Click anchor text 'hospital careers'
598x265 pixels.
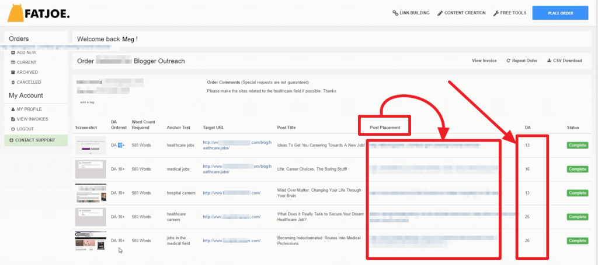(181, 193)
